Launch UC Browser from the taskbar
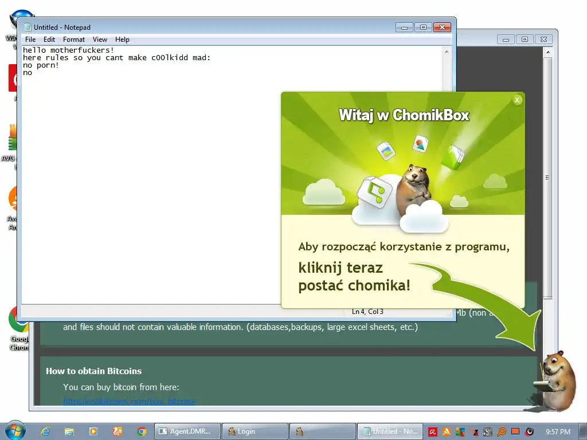The height and width of the screenshot is (440, 587). [x=118, y=431]
